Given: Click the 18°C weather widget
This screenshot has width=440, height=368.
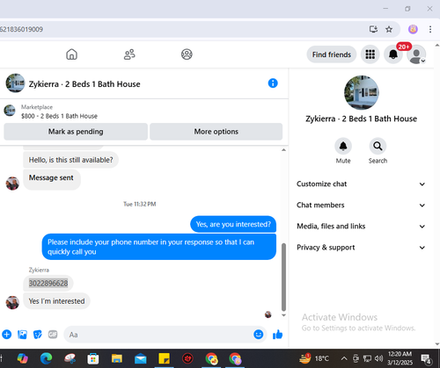Looking at the screenshot, I should tap(314, 358).
